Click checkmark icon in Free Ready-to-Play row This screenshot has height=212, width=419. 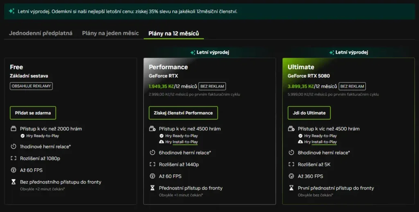[x=23, y=136]
